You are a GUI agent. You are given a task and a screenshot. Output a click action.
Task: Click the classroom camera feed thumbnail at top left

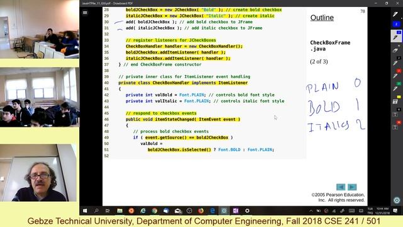point(39,29)
